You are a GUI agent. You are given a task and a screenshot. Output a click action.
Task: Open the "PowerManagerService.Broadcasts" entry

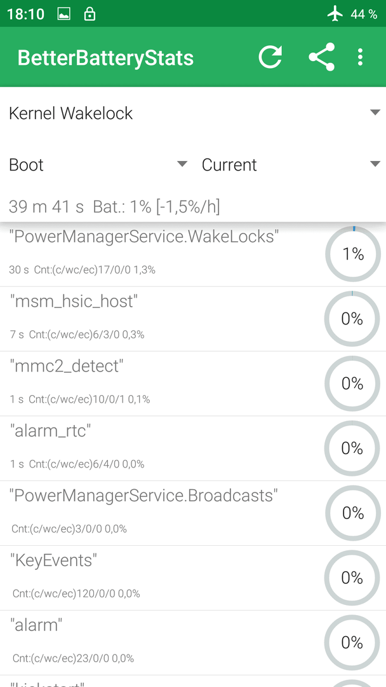click(x=193, y=513)
